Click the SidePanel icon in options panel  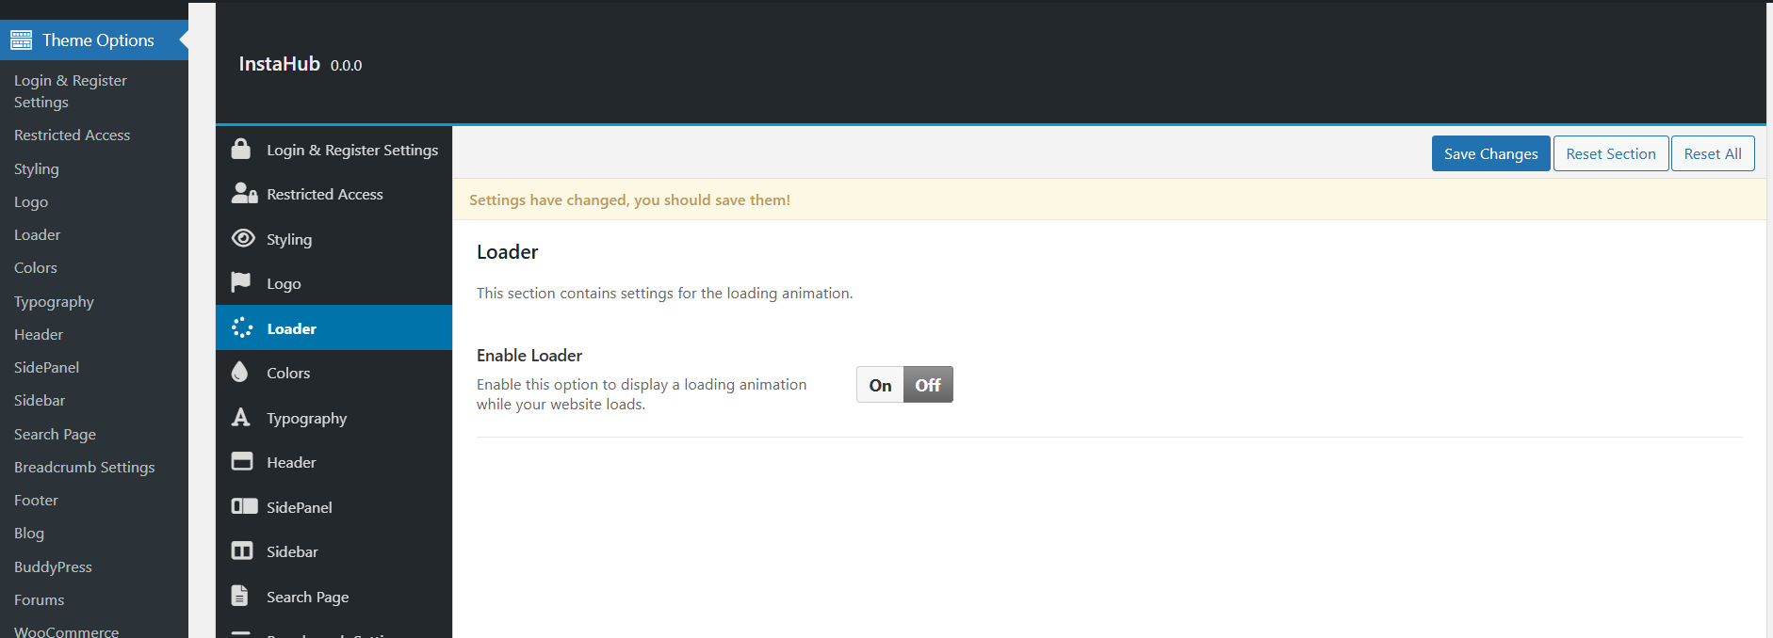point(244,506)
